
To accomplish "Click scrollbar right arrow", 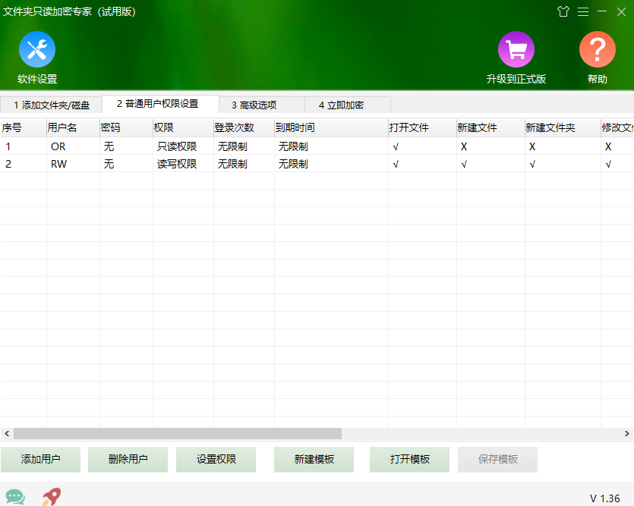I will point(626,433).
